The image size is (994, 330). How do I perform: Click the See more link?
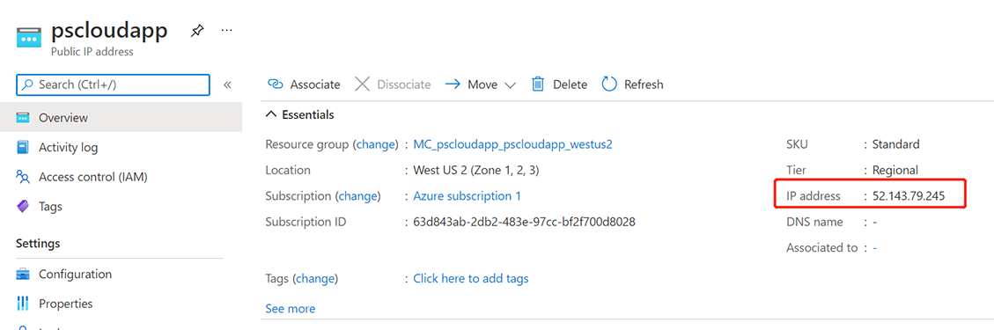point(291,309)
